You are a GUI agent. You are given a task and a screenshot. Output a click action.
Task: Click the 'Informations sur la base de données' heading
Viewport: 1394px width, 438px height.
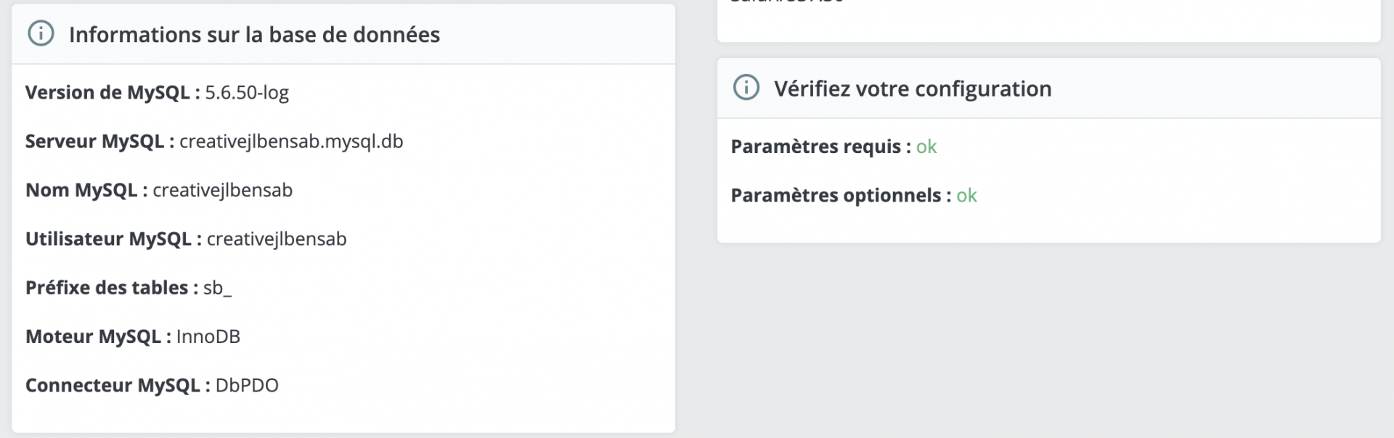(x=254, y=35)
